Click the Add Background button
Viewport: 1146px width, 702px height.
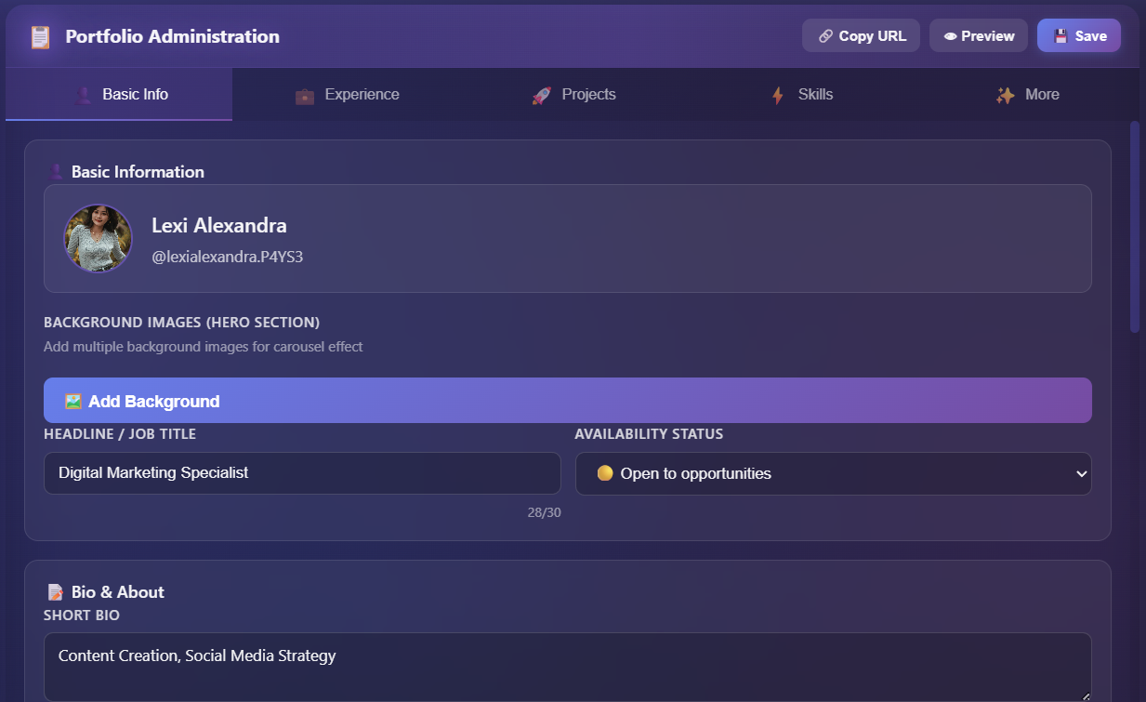coord(568,400)
